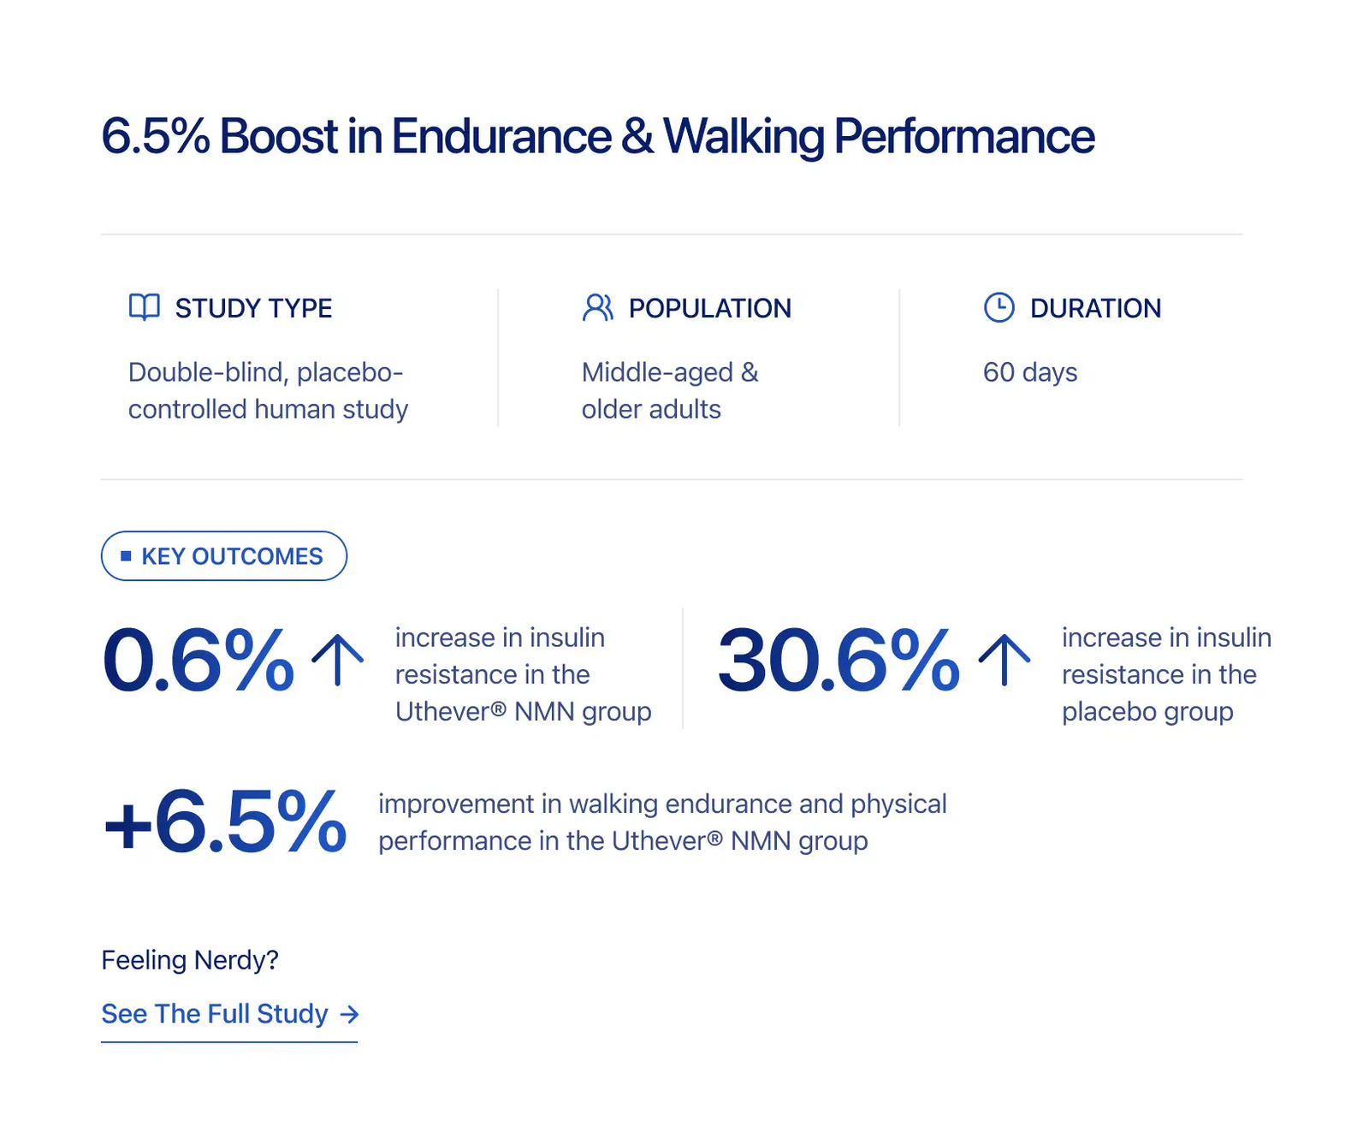Click the 30.6% statistic figure
Viewport: 1369px width, 1127px height.
click(839, 660)
